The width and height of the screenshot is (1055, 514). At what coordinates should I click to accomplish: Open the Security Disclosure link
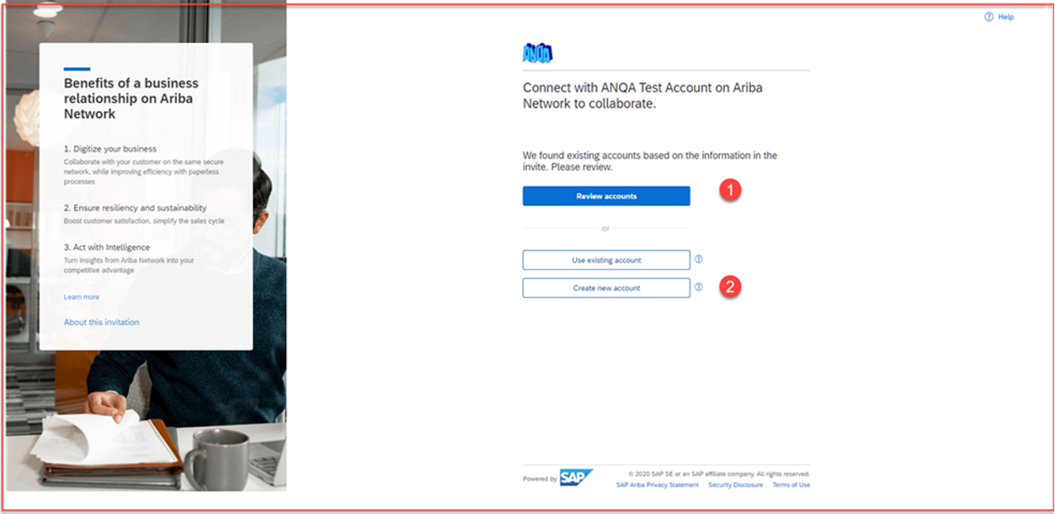[x=734, y=484]
